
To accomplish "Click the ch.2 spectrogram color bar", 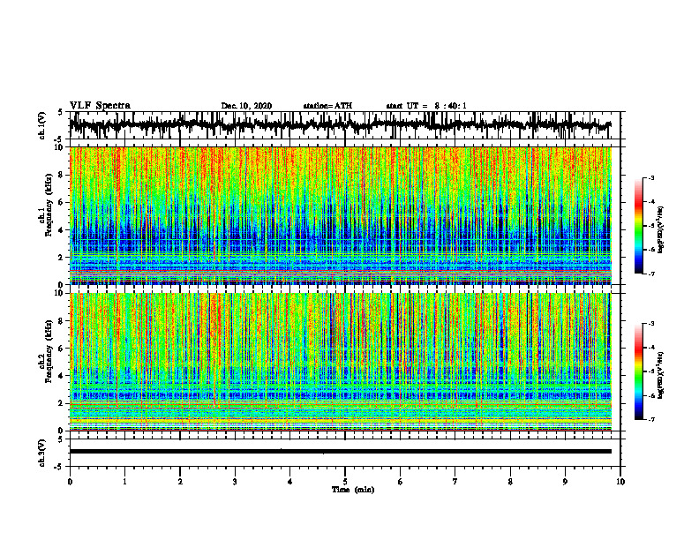I will point(639,371).
